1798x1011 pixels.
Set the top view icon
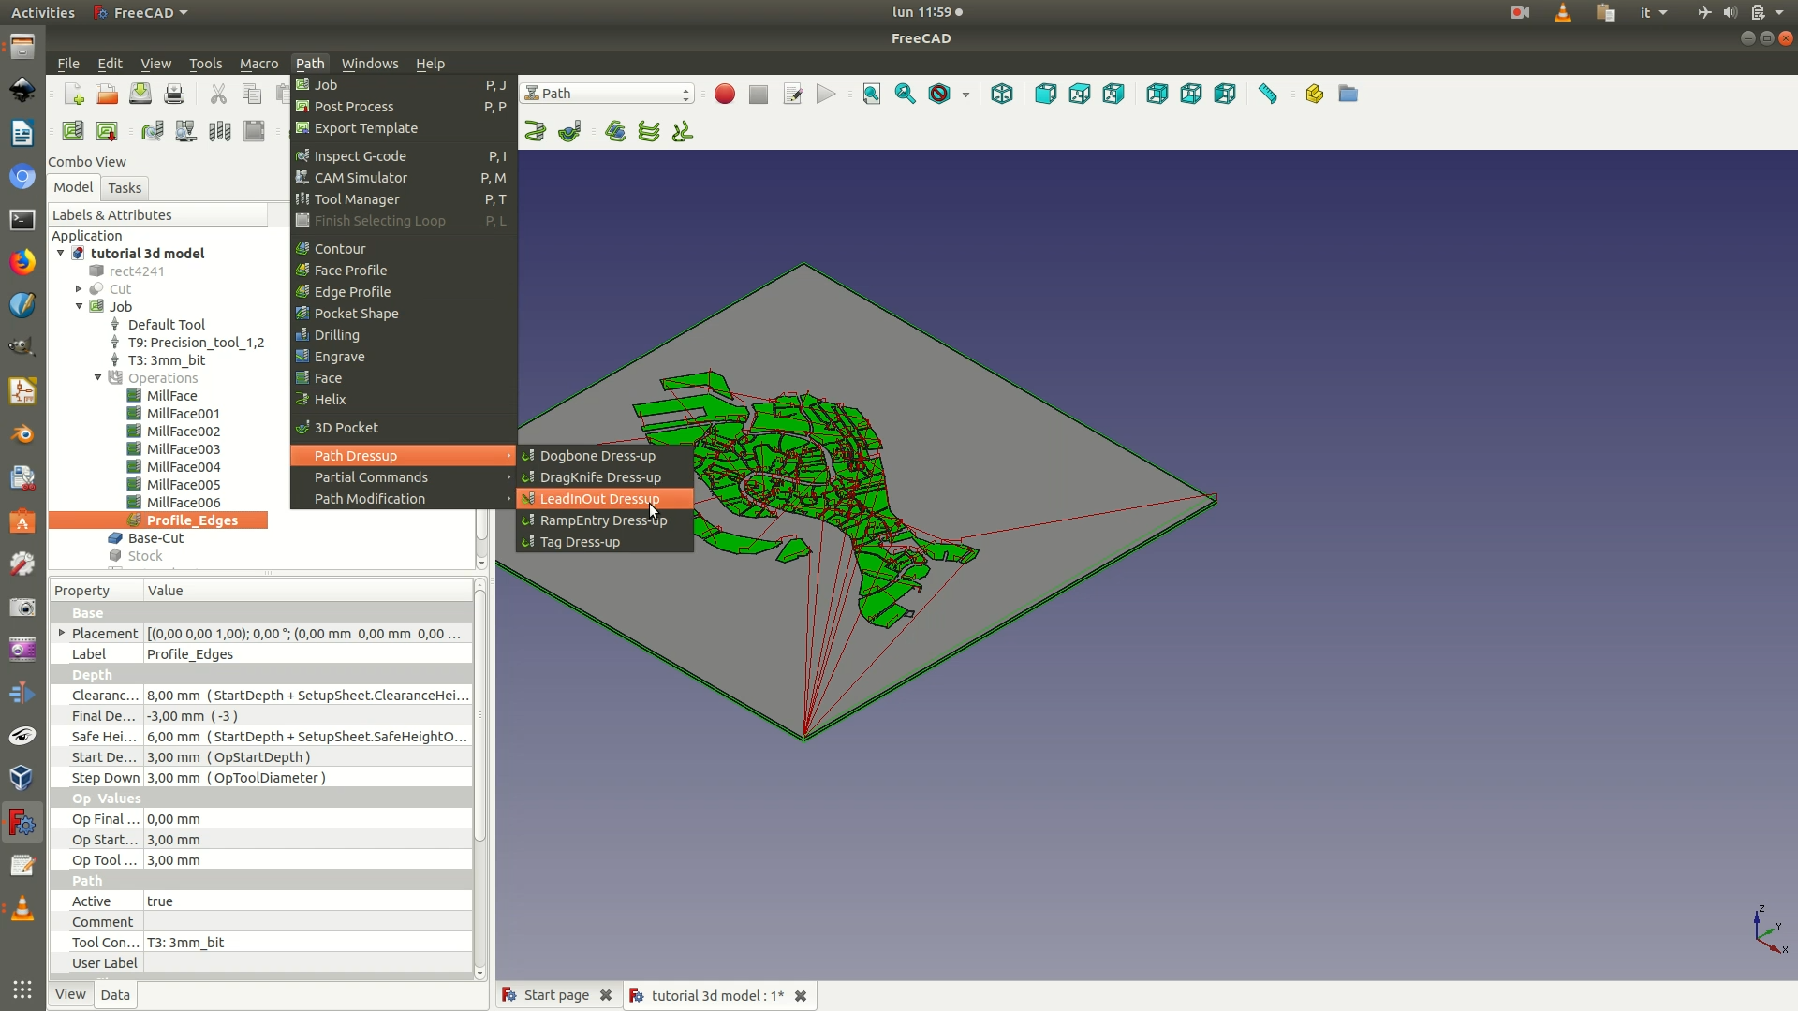pyautogui.click(x=1080, y=94)
